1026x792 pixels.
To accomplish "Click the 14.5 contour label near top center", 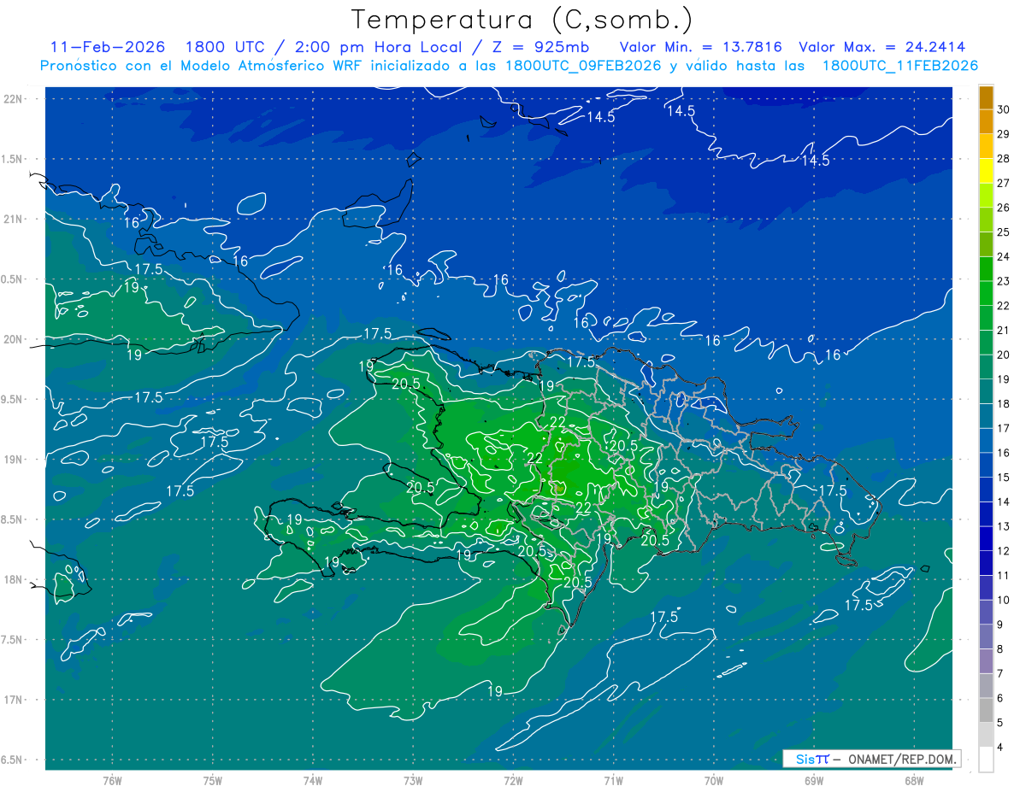I will point(600,118).
